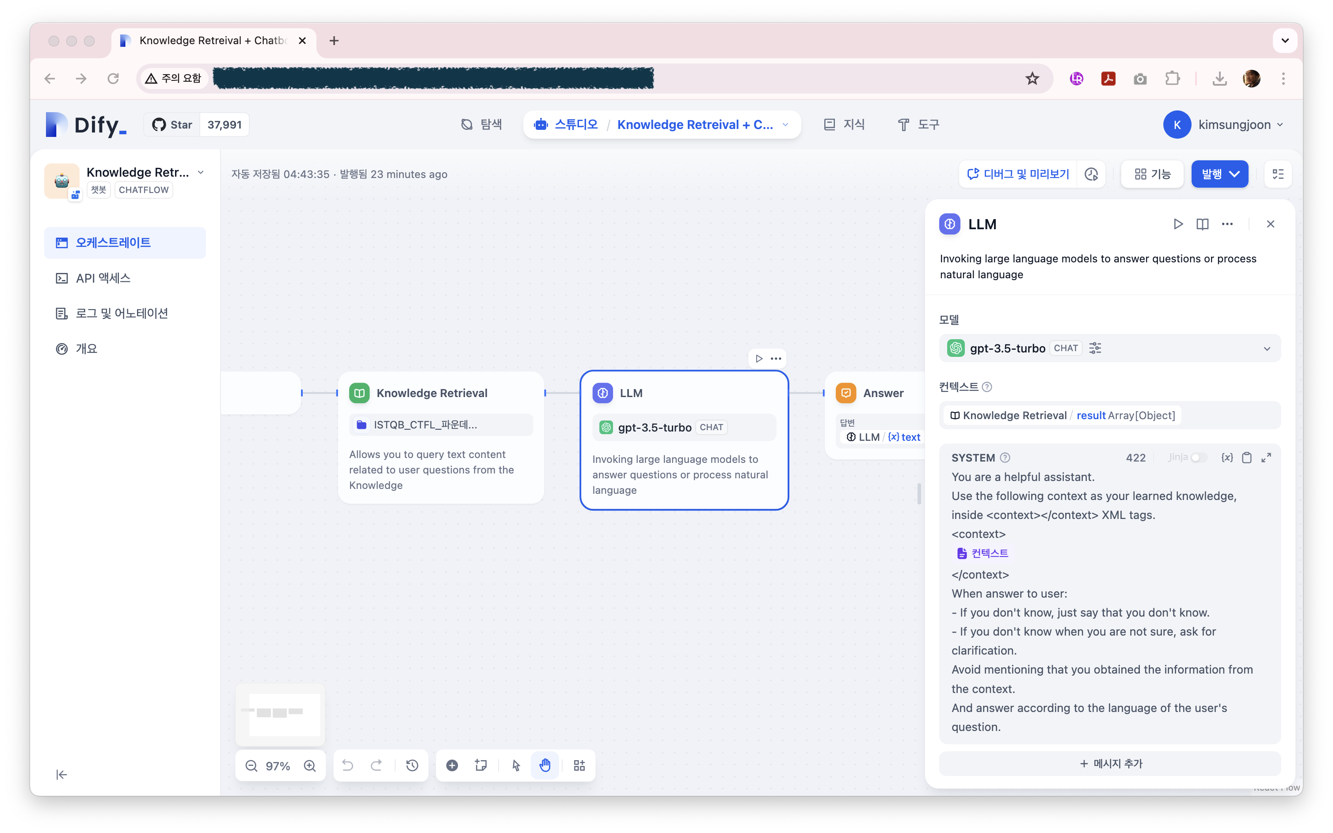Add a note to the canvas
This screenshot has width=1333, height=833.
coord(481,766)
